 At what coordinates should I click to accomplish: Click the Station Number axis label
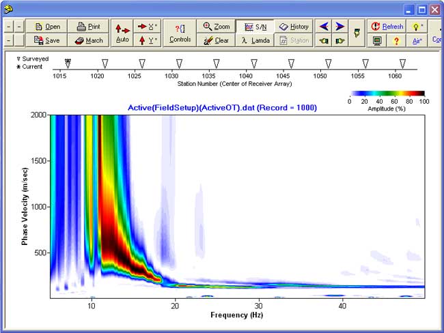tap(234, 84)
